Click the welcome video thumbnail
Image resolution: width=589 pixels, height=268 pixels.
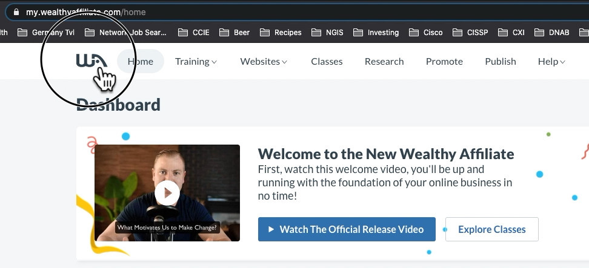pos(167,192)
